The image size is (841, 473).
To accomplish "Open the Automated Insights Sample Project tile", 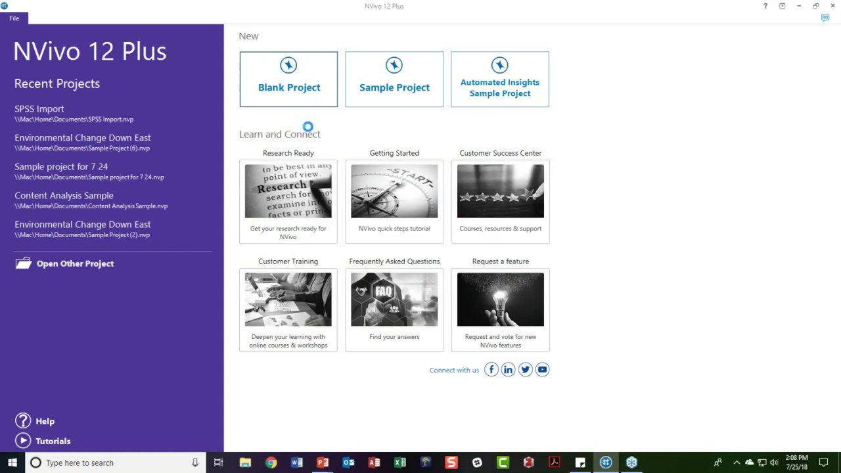I will (x=500, y=79).
